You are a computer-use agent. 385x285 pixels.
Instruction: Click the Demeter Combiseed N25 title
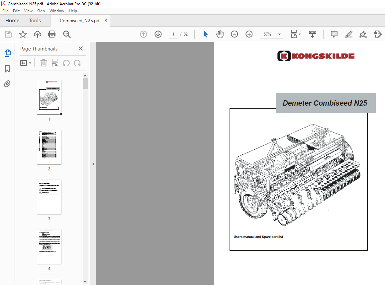[325, 103]
